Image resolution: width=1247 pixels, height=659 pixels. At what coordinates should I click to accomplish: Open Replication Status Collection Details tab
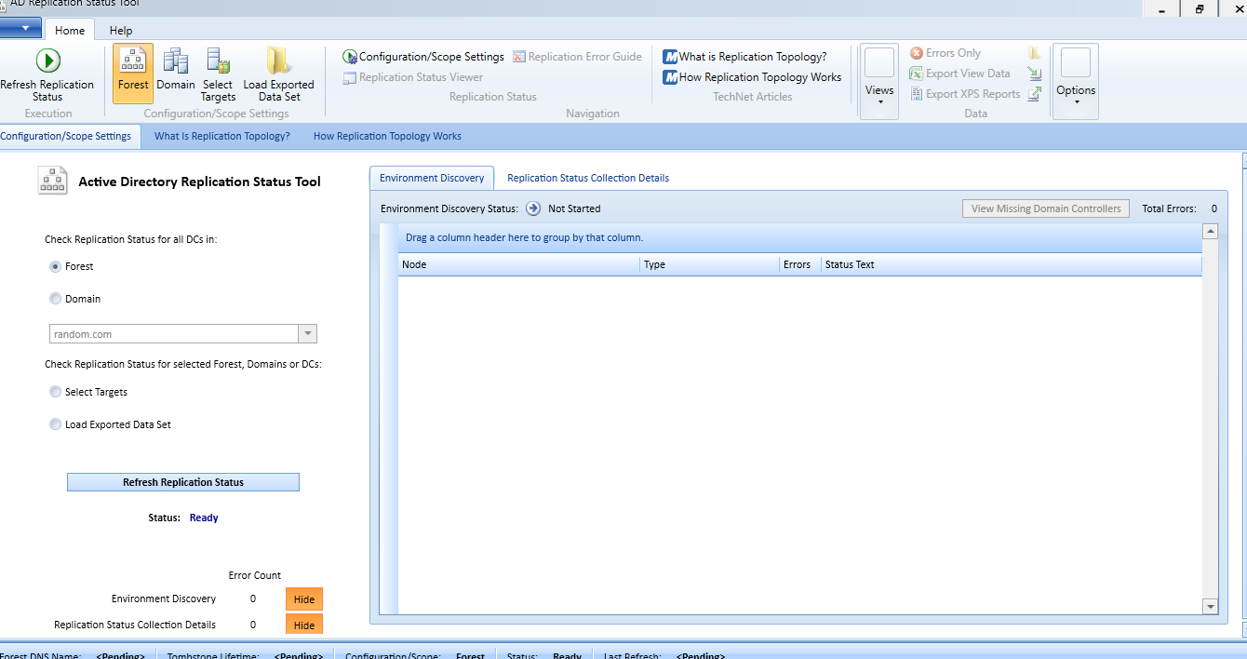588,178
